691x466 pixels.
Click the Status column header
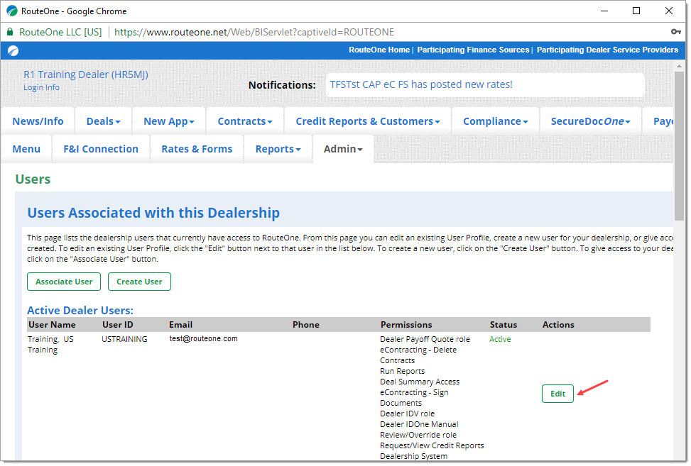coord(504,325)
